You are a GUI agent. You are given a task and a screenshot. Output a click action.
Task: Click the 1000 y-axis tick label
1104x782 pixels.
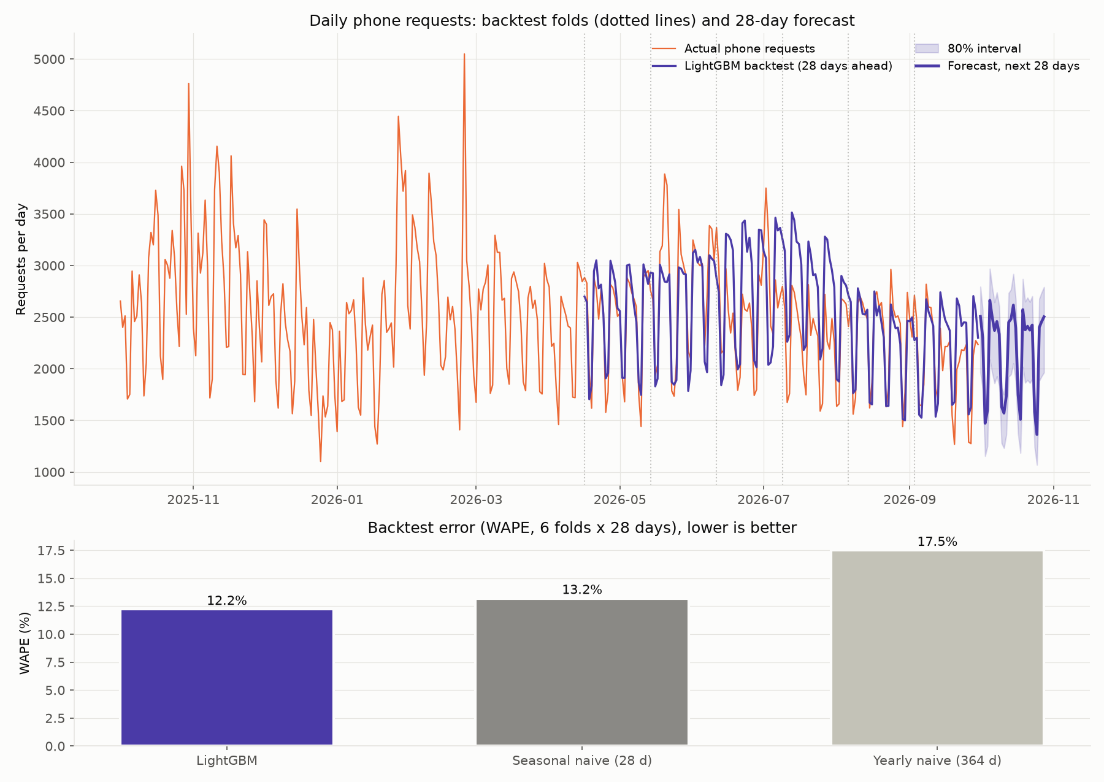click(x=48, y=472)
